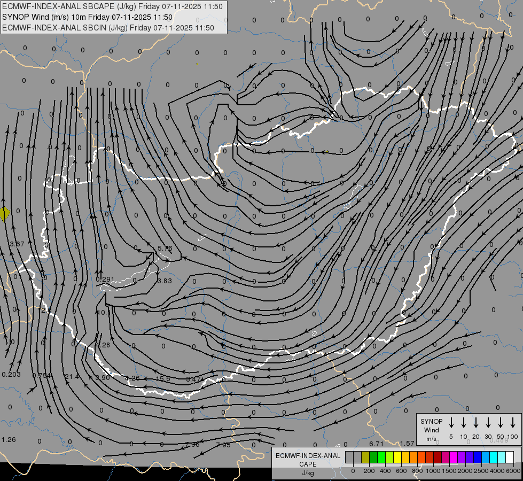
Task: Click the 'SYNOP' label in the wind legend
Action: click(x=431, y=422)
